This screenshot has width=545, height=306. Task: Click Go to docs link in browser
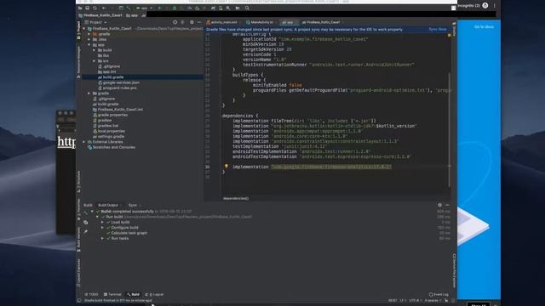pyautogui.click(x=484, y=26)
